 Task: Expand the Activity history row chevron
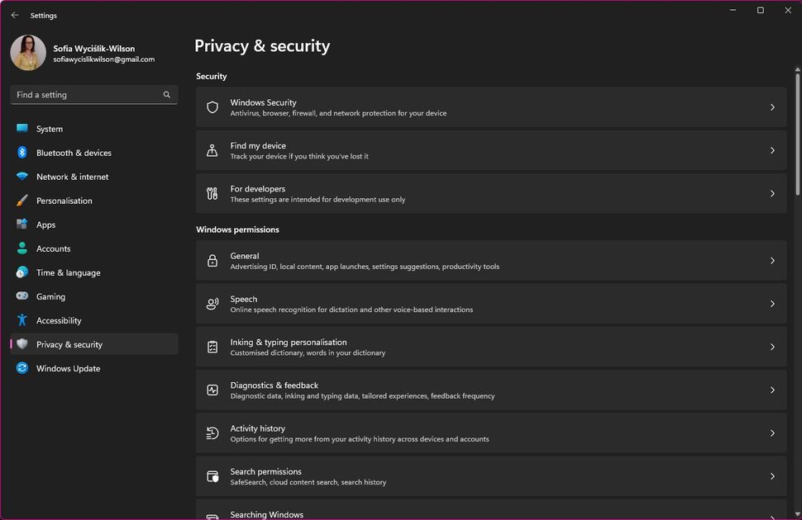772,433
